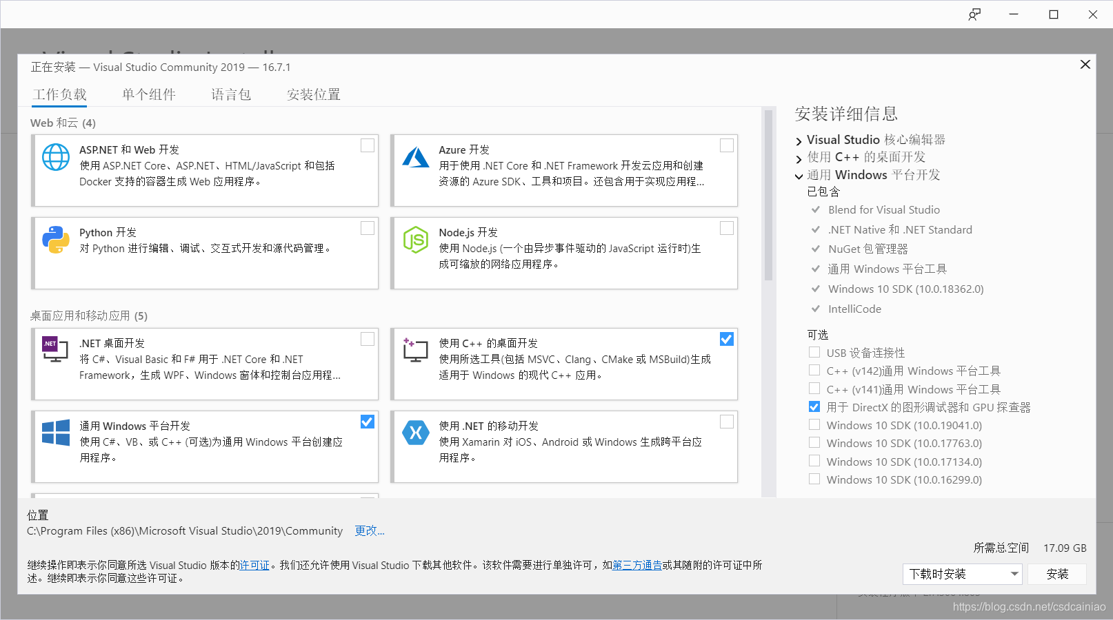Image resolution: width=1113 pixels, height=620 pixels.
Task: Click the Web 和云 (4) section heading
Action: click(x=63, y=123)
